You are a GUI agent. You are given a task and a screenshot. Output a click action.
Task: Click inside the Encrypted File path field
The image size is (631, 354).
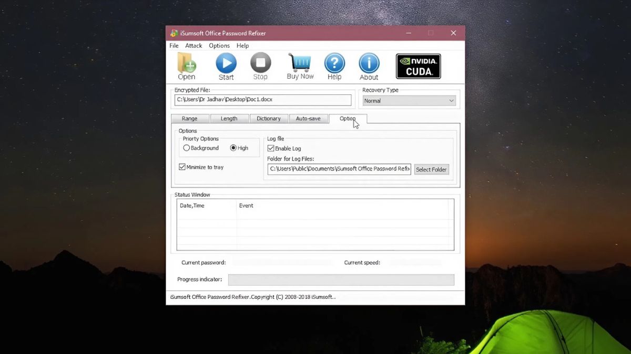click(x=263, y=100)
